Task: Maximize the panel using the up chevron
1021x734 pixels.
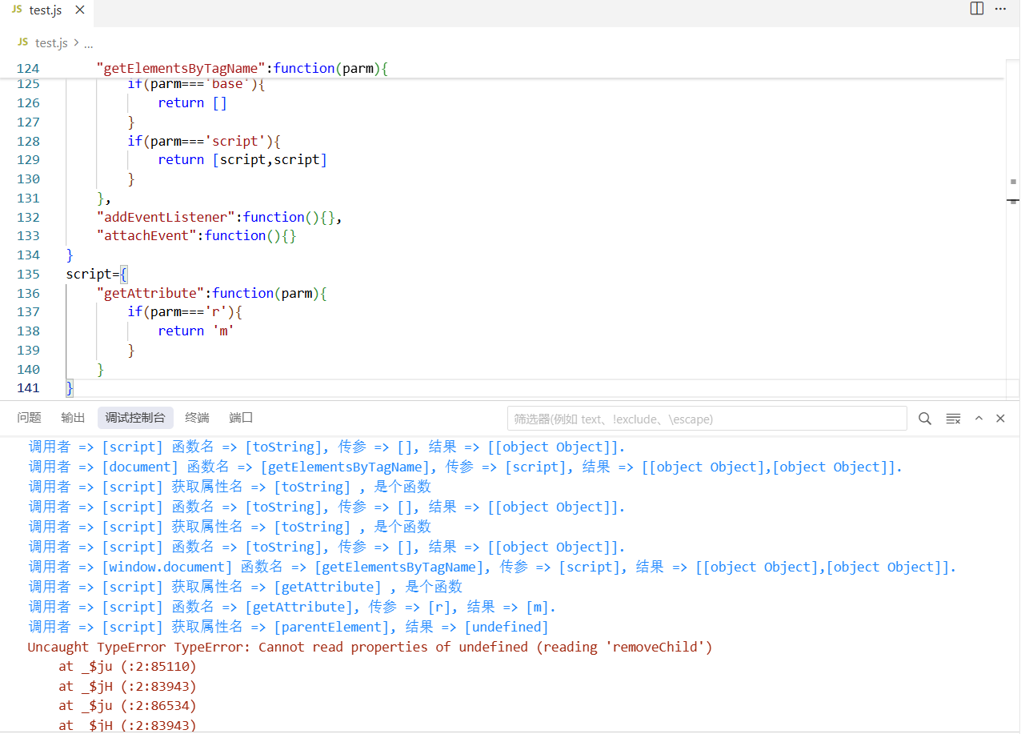Action: coord(978,419)
